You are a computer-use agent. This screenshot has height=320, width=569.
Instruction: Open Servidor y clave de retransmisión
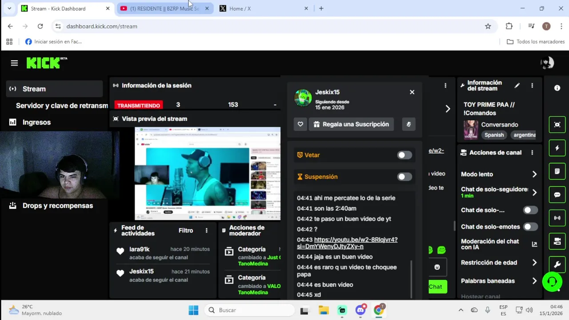62,106
